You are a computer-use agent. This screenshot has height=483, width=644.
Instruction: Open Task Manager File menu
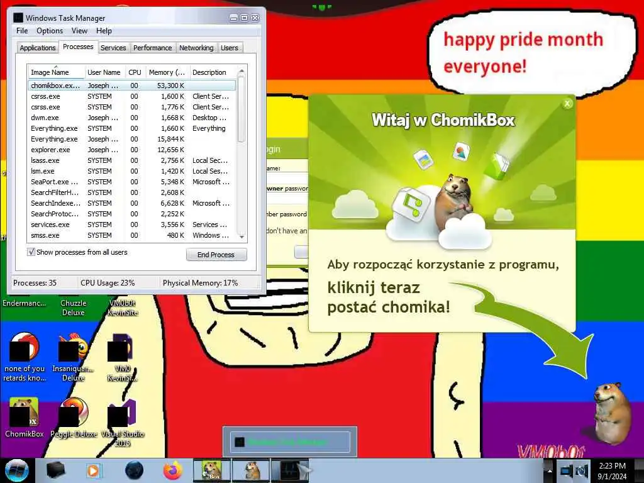click(x=22, y=31)
